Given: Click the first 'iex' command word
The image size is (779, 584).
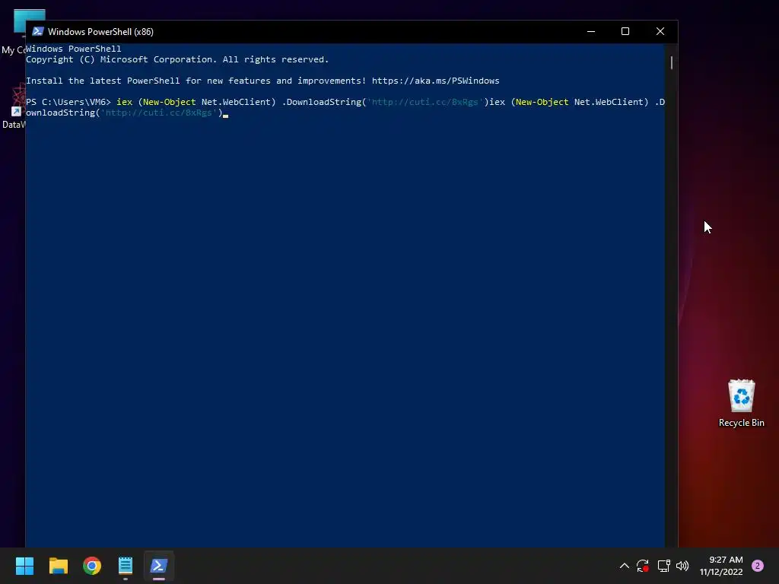Looking at the screenshot, I should click(124, 102).
